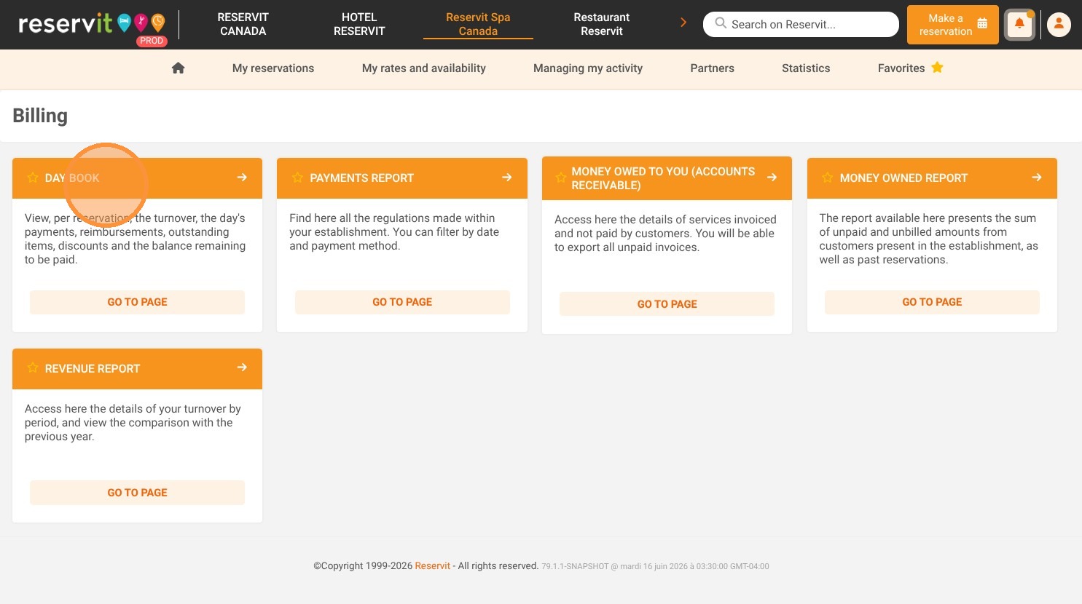The height and width of the screenshot is (604, 1082).
Task: Toggle favorite star on Day Book card
Action: click(33, 178)
